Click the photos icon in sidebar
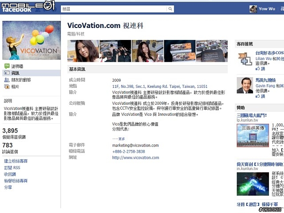Image resolution: width=284 pixels, height=213 pixels. click(7, 87)
